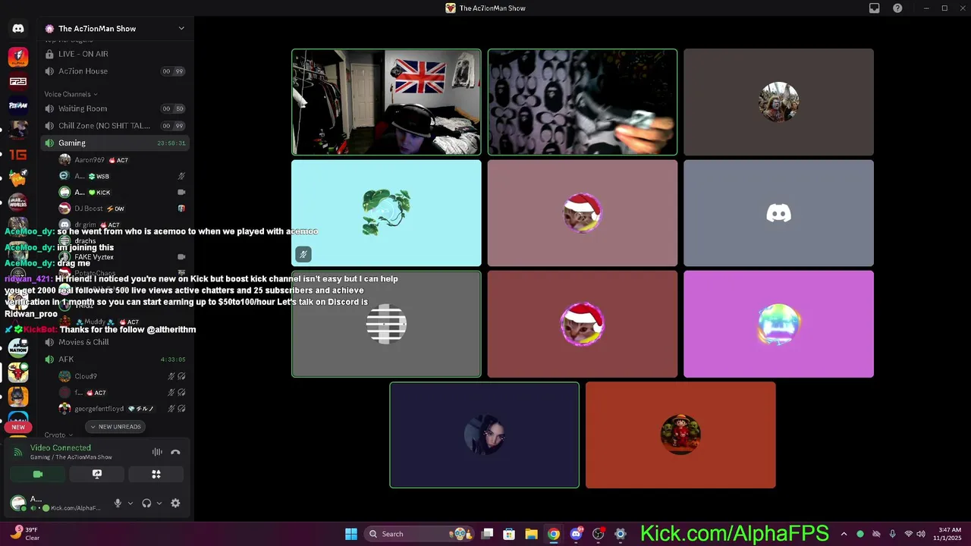The height and width of the screenshot is (546, 971).
Task: Disconnect from voice with hang-up icon
Action: point(175,452)
